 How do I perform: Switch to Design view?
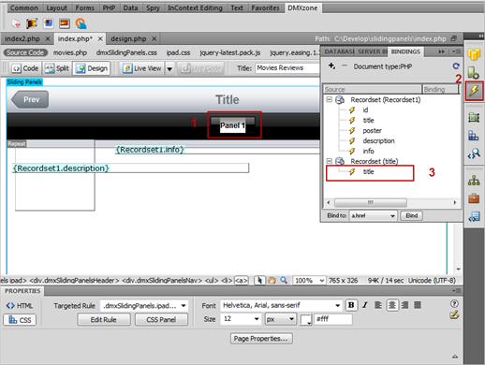(x=92, y=68)
